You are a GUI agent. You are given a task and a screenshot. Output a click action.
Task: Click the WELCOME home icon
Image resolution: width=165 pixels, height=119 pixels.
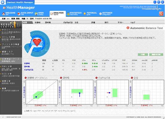point(3,14)
